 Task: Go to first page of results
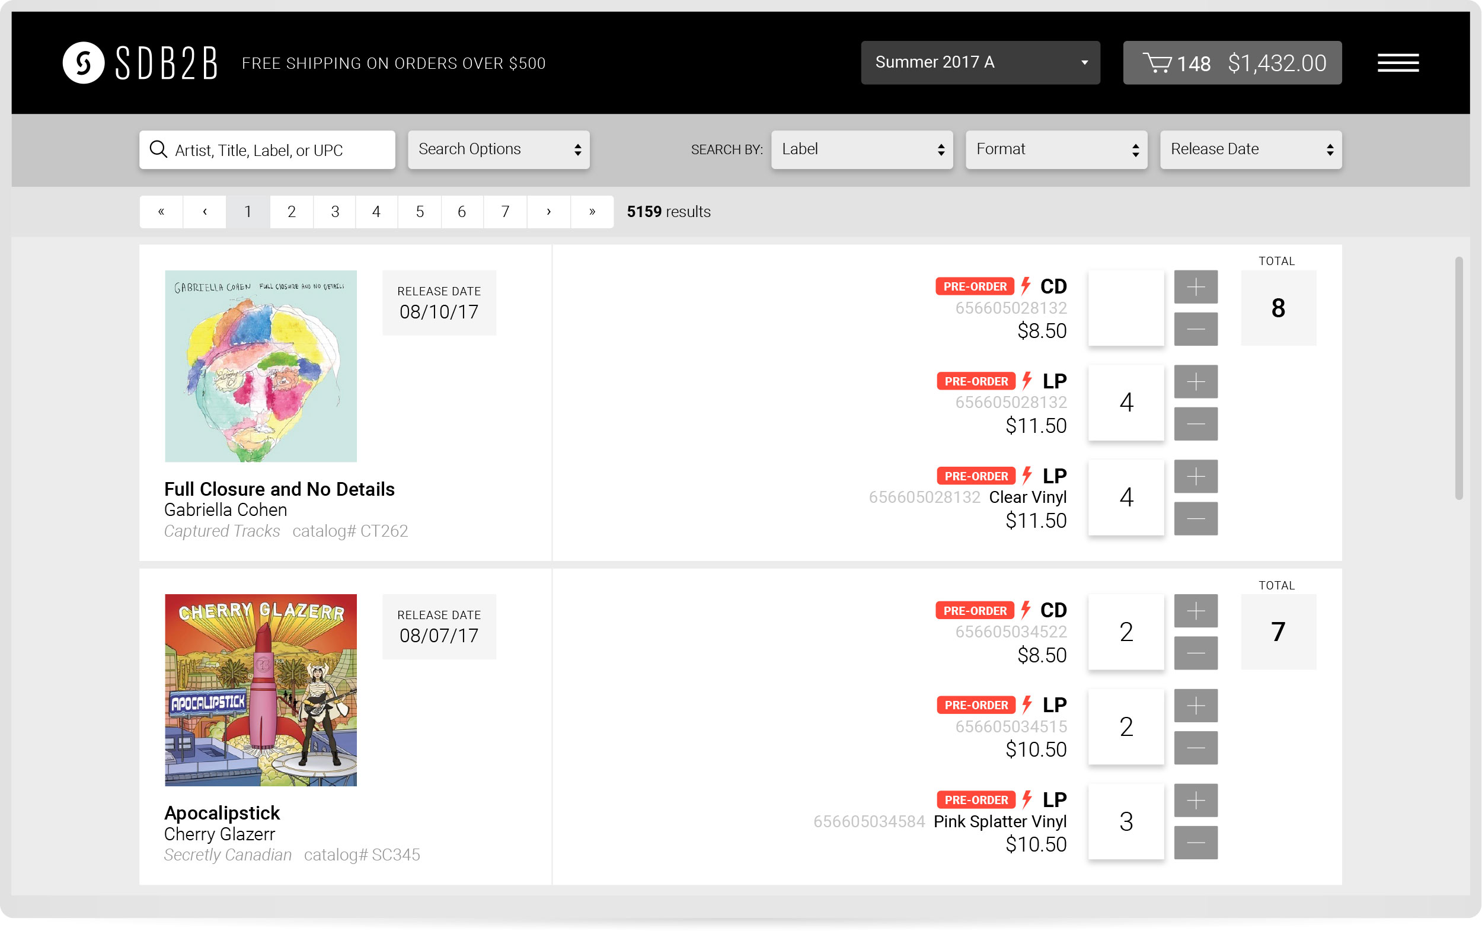coord(161,212)
